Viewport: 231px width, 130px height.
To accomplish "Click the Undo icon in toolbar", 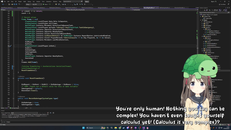I will [x=19, y=4].
